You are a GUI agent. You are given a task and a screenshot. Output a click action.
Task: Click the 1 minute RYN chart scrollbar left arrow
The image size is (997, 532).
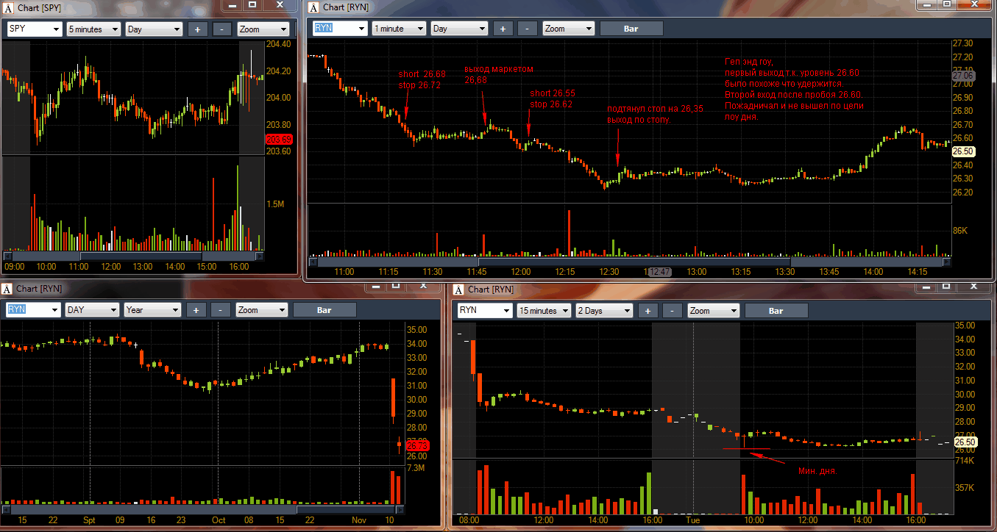coord(313,262)
